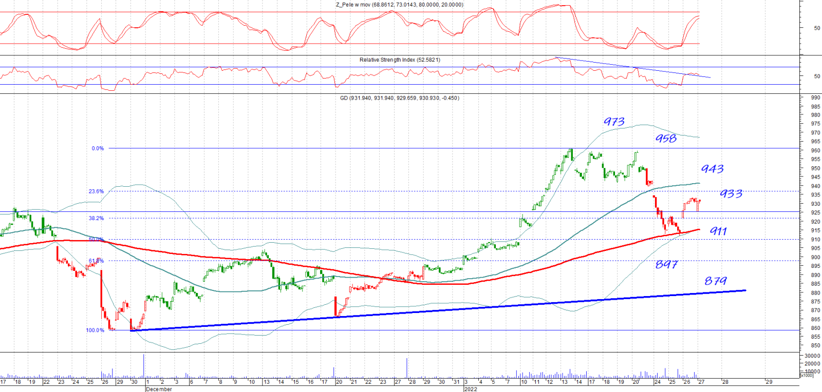Click the date label 15 on time axis
Screen dimensions: 822x392
point(296,382)
